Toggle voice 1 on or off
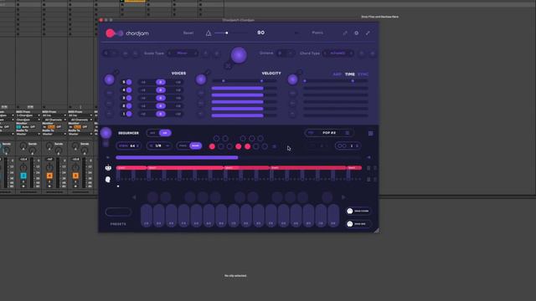Screen dimensions: 536x301 pos(129,114)
